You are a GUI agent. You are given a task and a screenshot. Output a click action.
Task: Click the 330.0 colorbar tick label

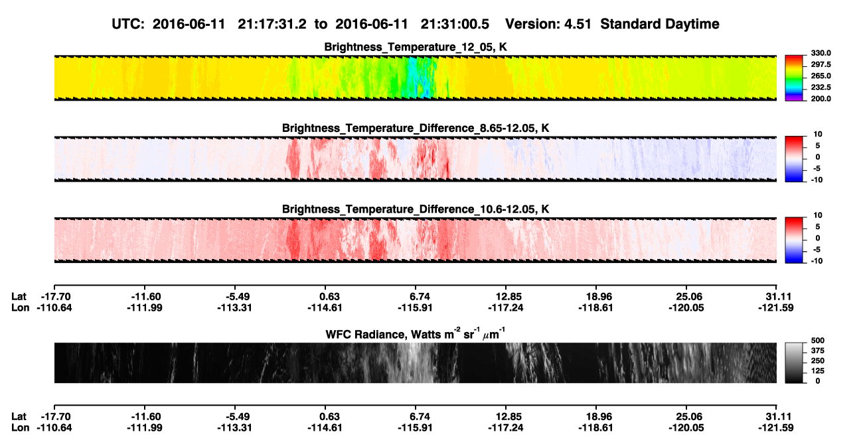pyautogui.click(x=821, y=53)
